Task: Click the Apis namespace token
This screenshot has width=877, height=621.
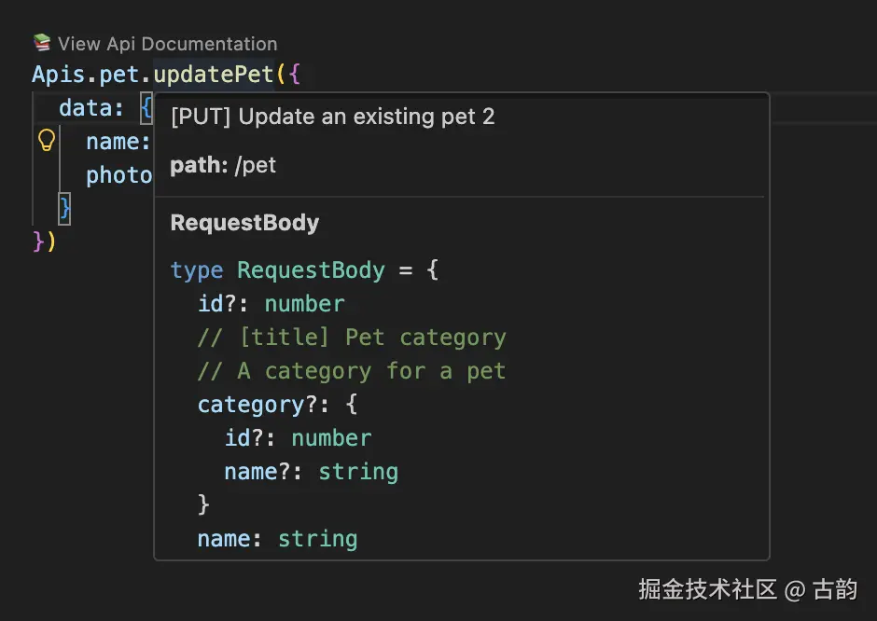Action: [x=56, y=74]
